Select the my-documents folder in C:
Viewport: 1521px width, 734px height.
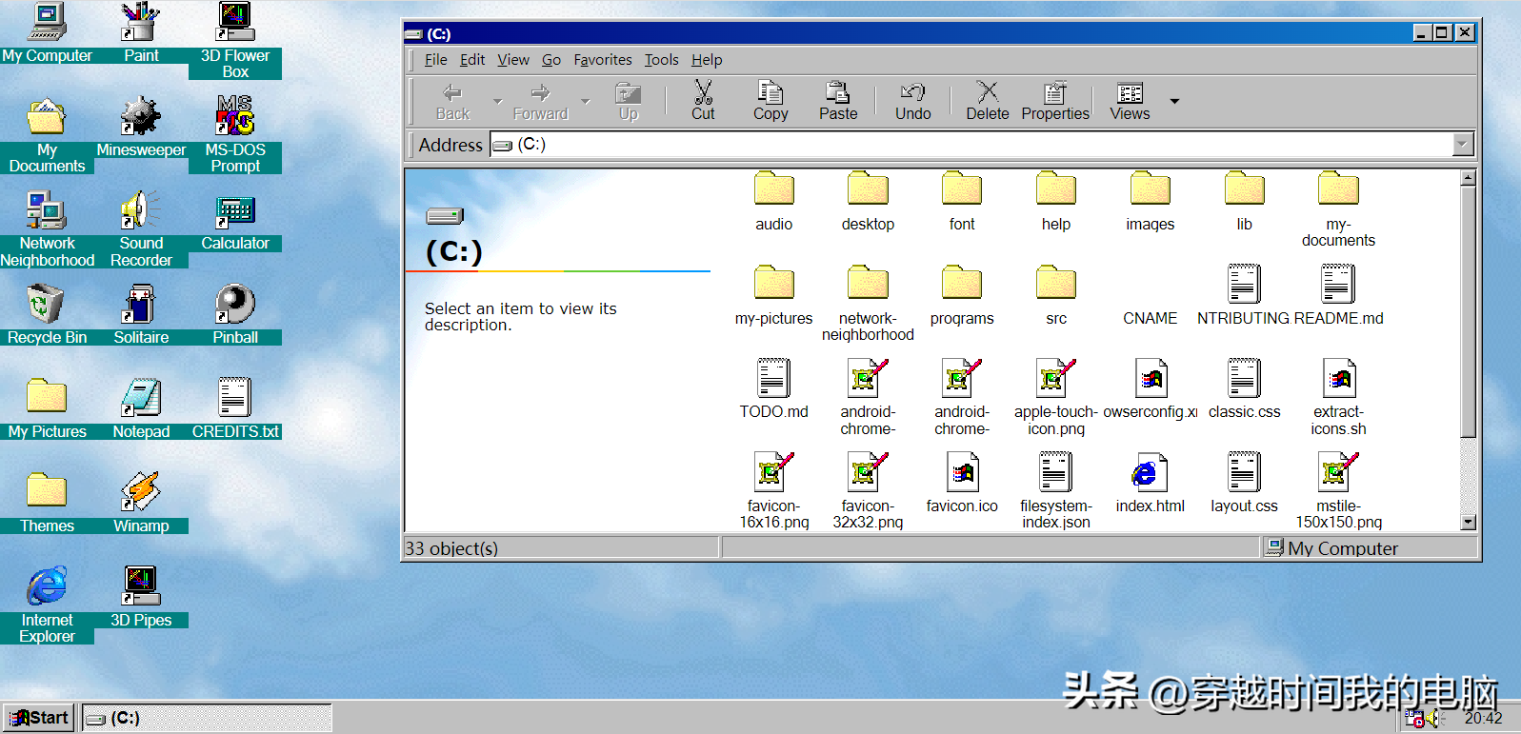pyautogui.click(x=1338, y=209)
